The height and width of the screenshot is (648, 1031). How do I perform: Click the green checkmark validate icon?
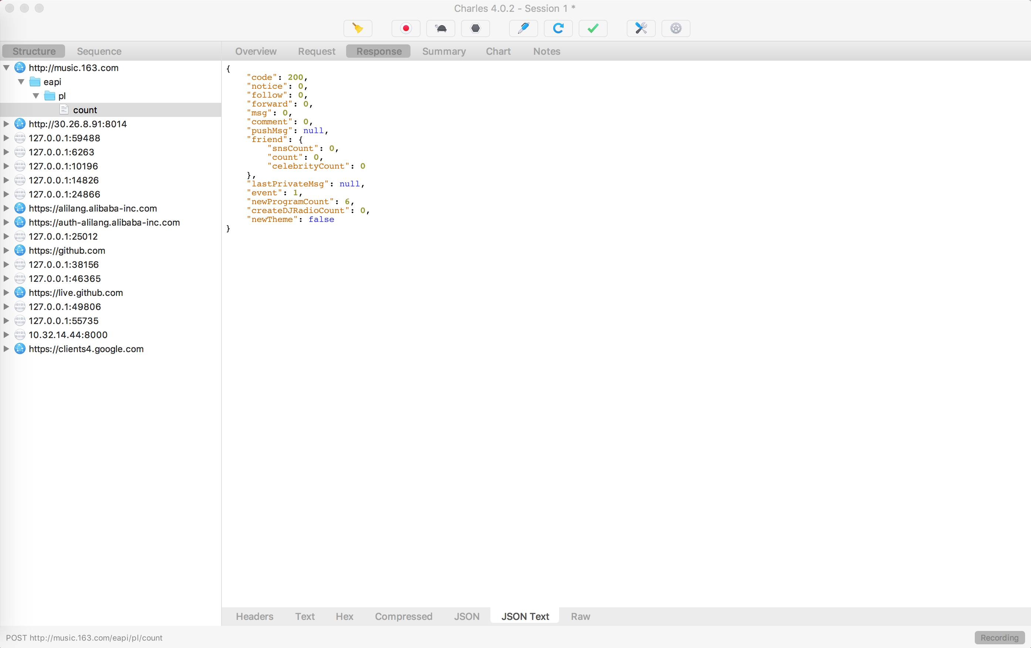[592, 28]
